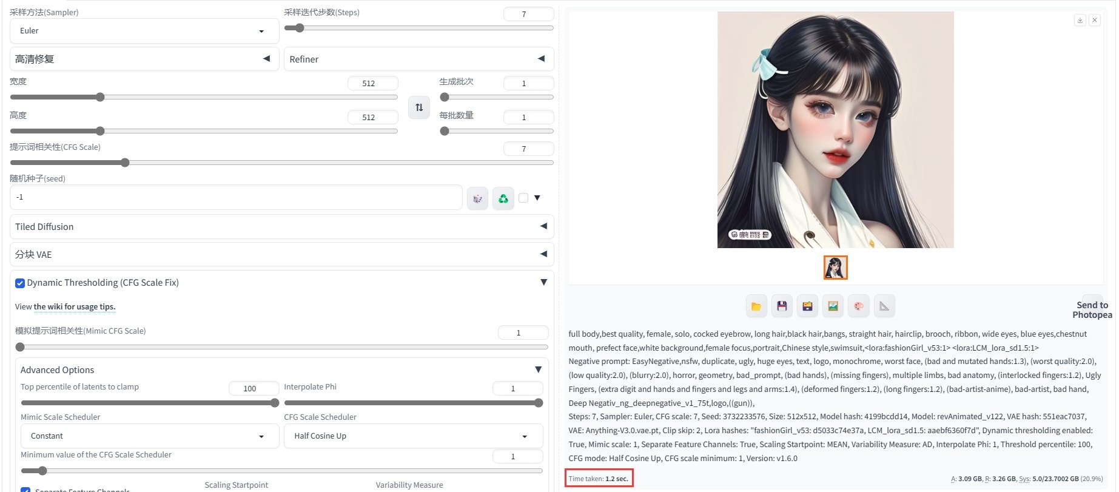
Task: Click the height value field
Action: click(372, 117)
